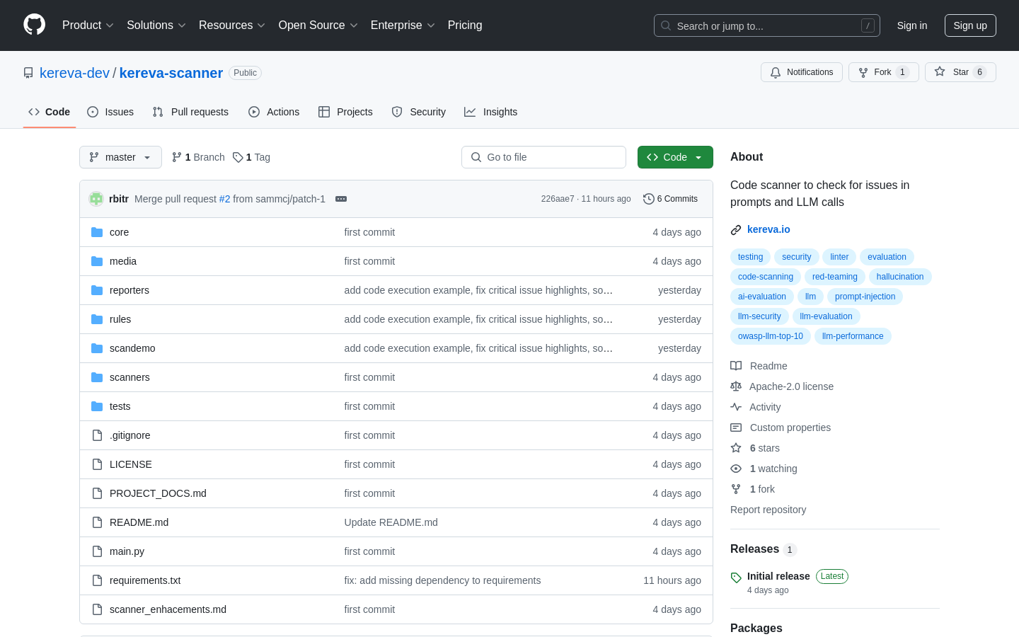
Task: Switch to the Insights tab
Action: pyautogui.click(x=491, y=112)
